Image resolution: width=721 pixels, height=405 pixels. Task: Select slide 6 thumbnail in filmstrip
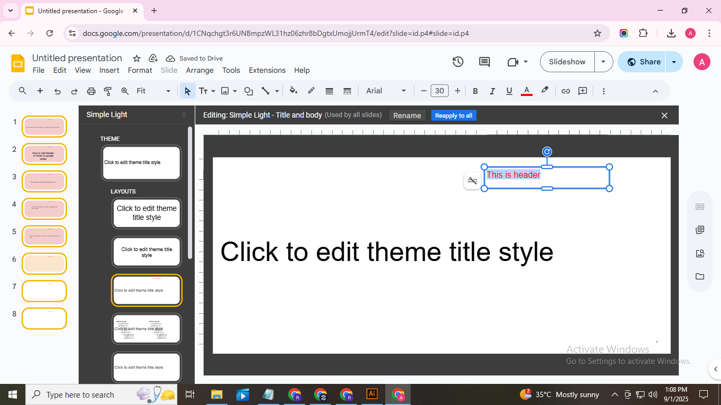pyautogui.click(x=44, y=264)
